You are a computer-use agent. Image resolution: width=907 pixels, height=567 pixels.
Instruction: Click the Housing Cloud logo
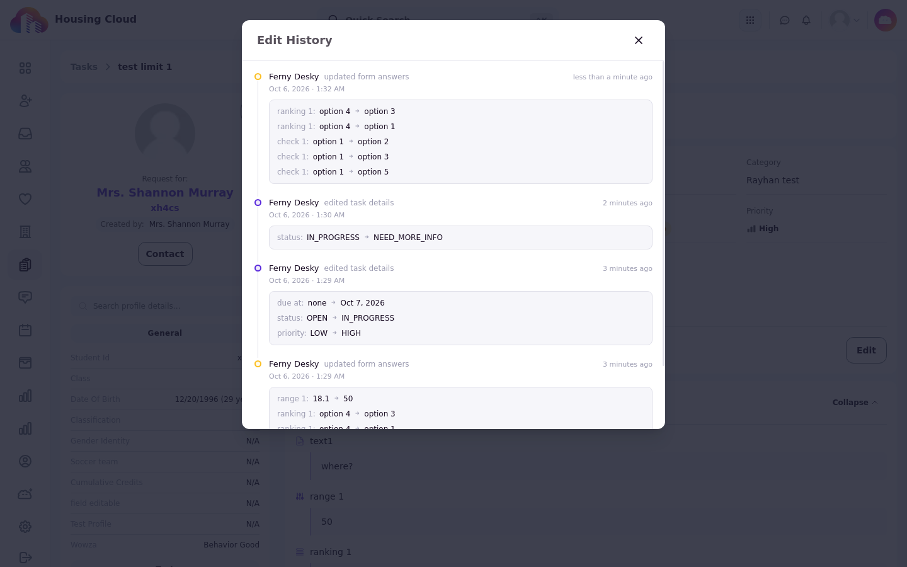pos(29,20)
